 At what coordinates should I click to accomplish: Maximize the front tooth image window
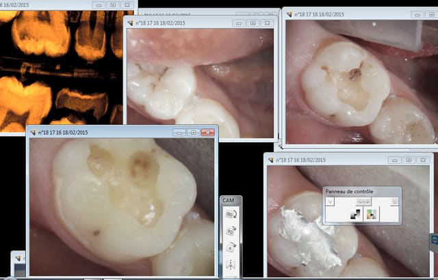[194, 132]
